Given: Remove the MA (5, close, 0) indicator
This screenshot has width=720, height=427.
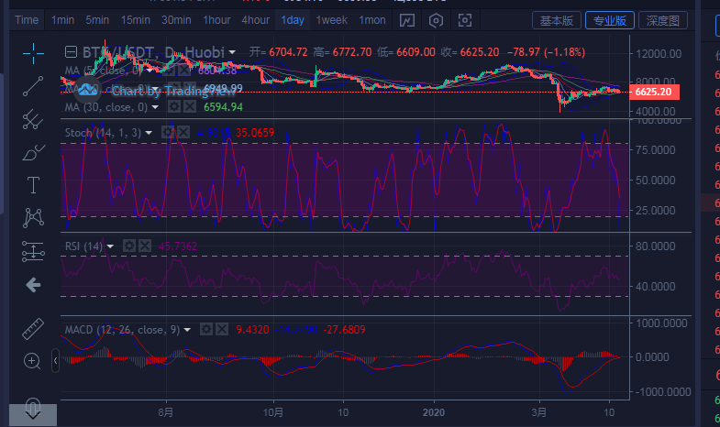Looking at the screenshot, I should 184,71.
